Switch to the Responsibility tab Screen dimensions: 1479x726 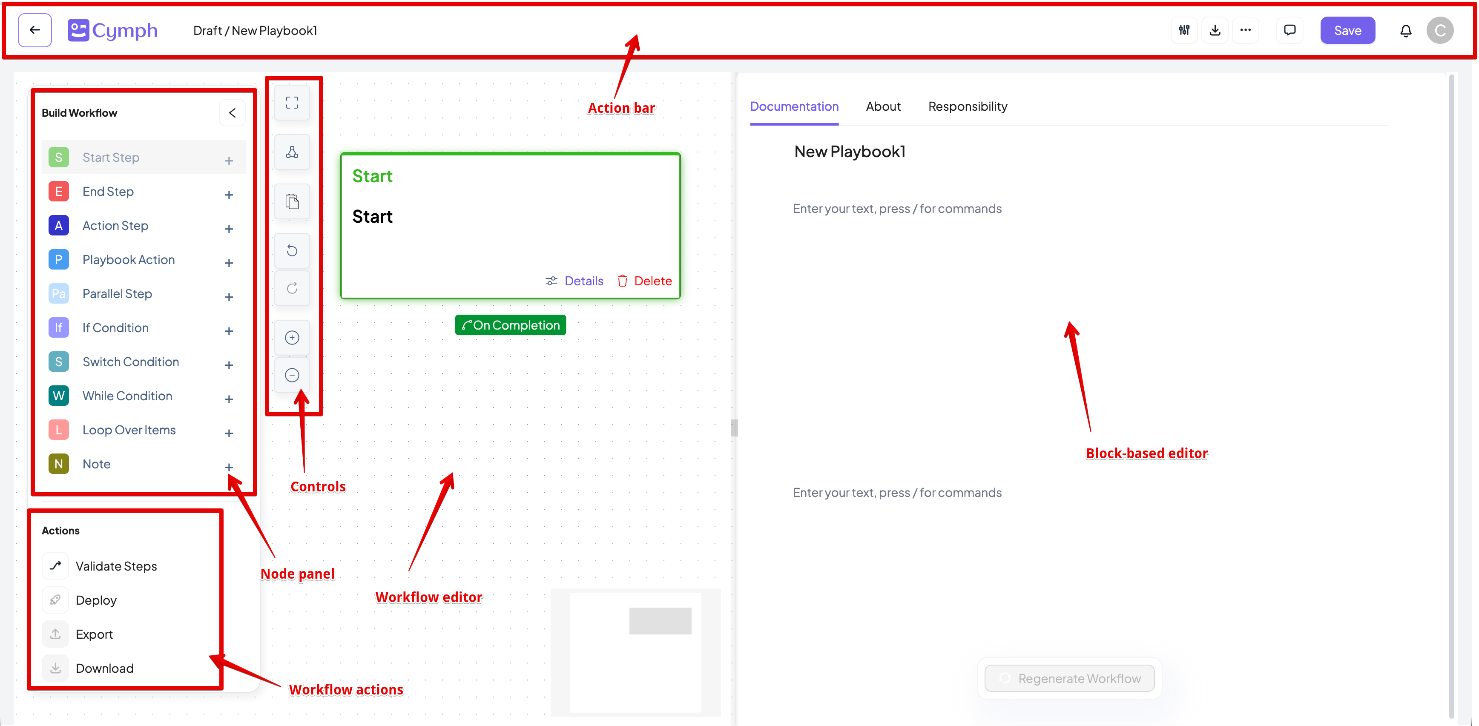(968, 106)
